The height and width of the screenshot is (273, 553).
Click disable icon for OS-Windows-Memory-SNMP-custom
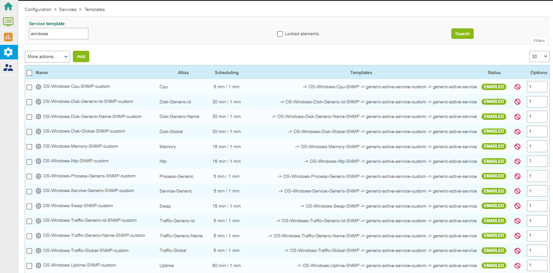pos(517,147)
